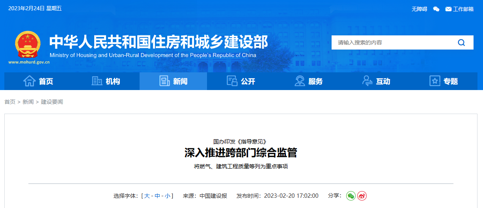
Task: Share article via Weibo icon
Action: pos(362,196)
